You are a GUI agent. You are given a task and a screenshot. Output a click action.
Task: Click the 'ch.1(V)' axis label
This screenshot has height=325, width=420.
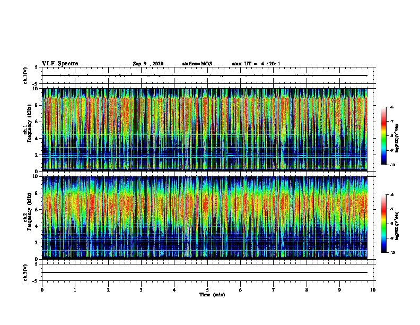(25, 75)
